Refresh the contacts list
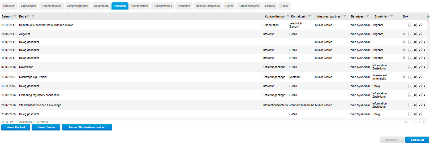Screen dimensions: 430x144 pos(3,122)
